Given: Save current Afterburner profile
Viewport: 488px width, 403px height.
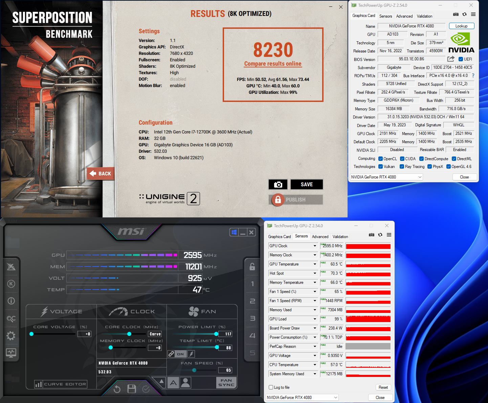Looking at the screenshot, I should point(132,389).
